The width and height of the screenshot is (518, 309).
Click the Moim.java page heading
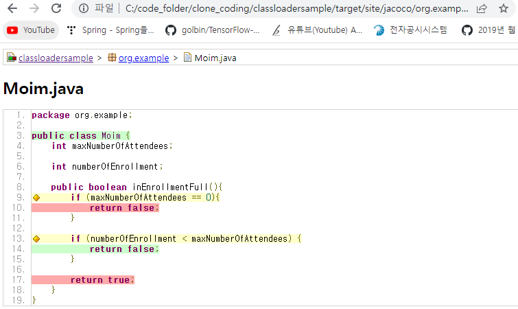(x=43, y=89)
